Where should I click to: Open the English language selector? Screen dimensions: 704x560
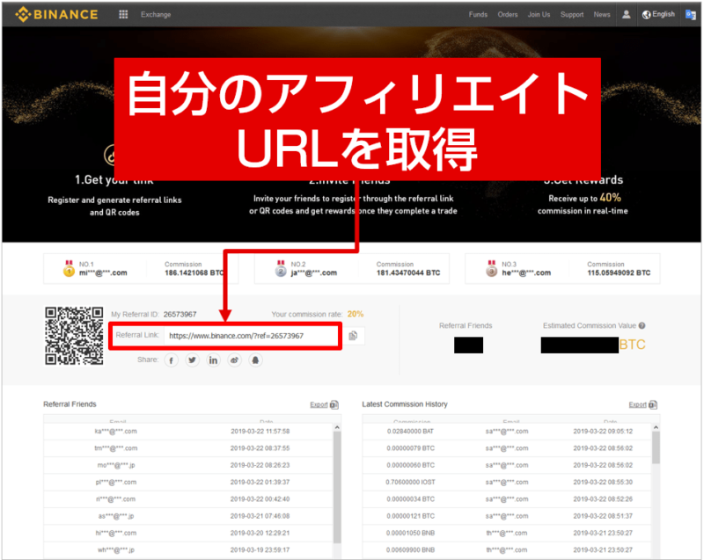coord(658,14)
